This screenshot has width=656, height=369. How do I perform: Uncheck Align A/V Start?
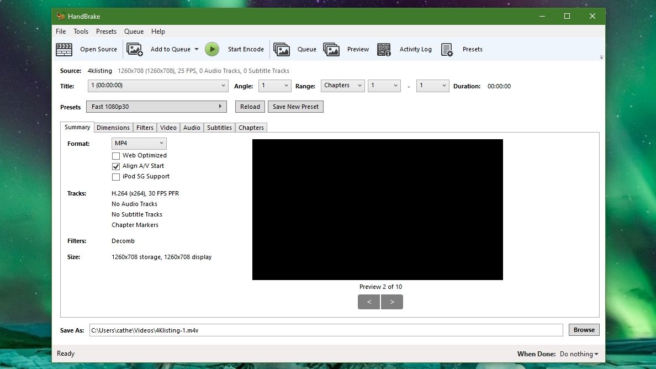(116, 166)
